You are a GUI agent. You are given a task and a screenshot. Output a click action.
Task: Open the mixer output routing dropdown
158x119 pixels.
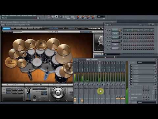click(147, 102)
